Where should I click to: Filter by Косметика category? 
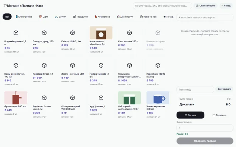click(102, 17)
